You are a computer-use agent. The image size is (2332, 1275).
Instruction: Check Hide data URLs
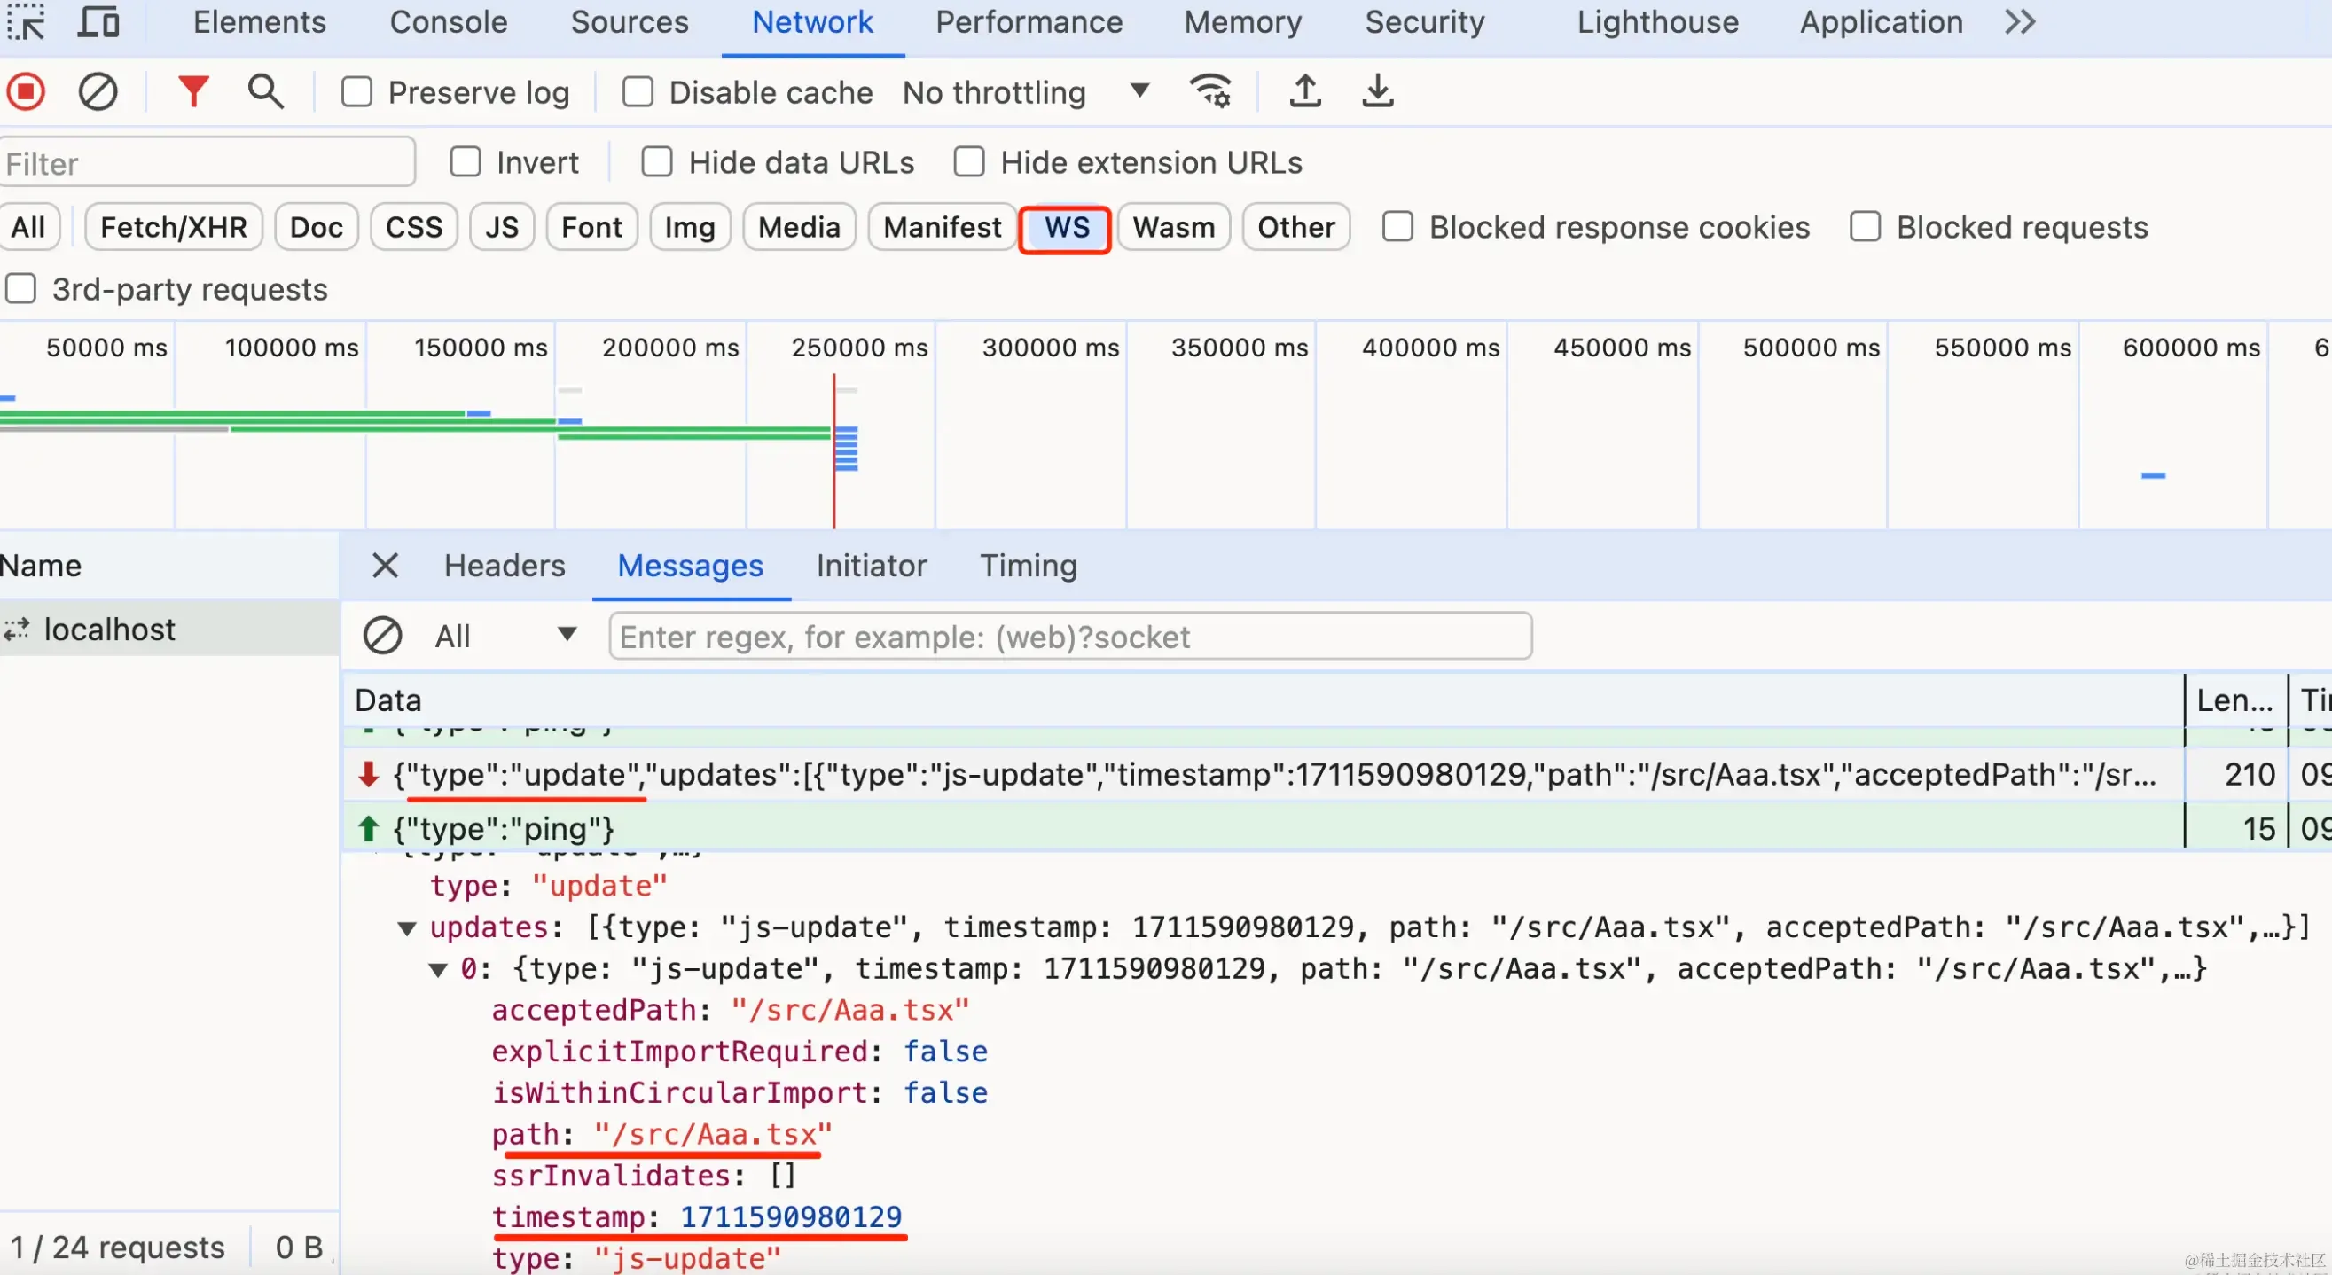(657, 162)
